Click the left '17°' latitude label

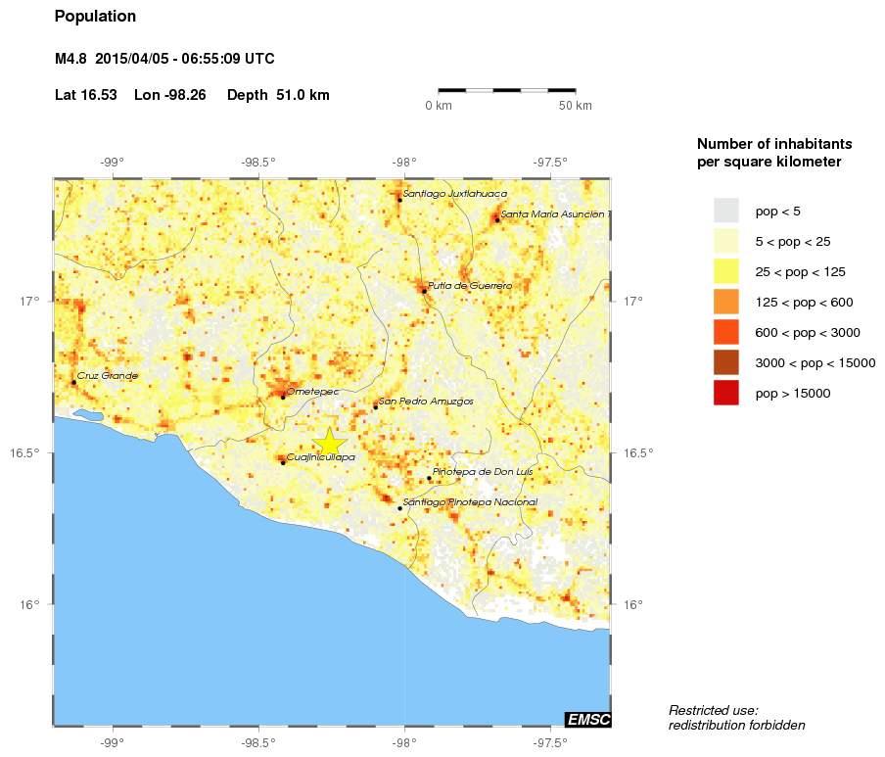pos(31,301)
